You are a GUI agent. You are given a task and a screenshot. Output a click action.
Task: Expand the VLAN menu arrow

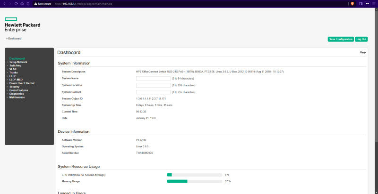pos(8,69)
